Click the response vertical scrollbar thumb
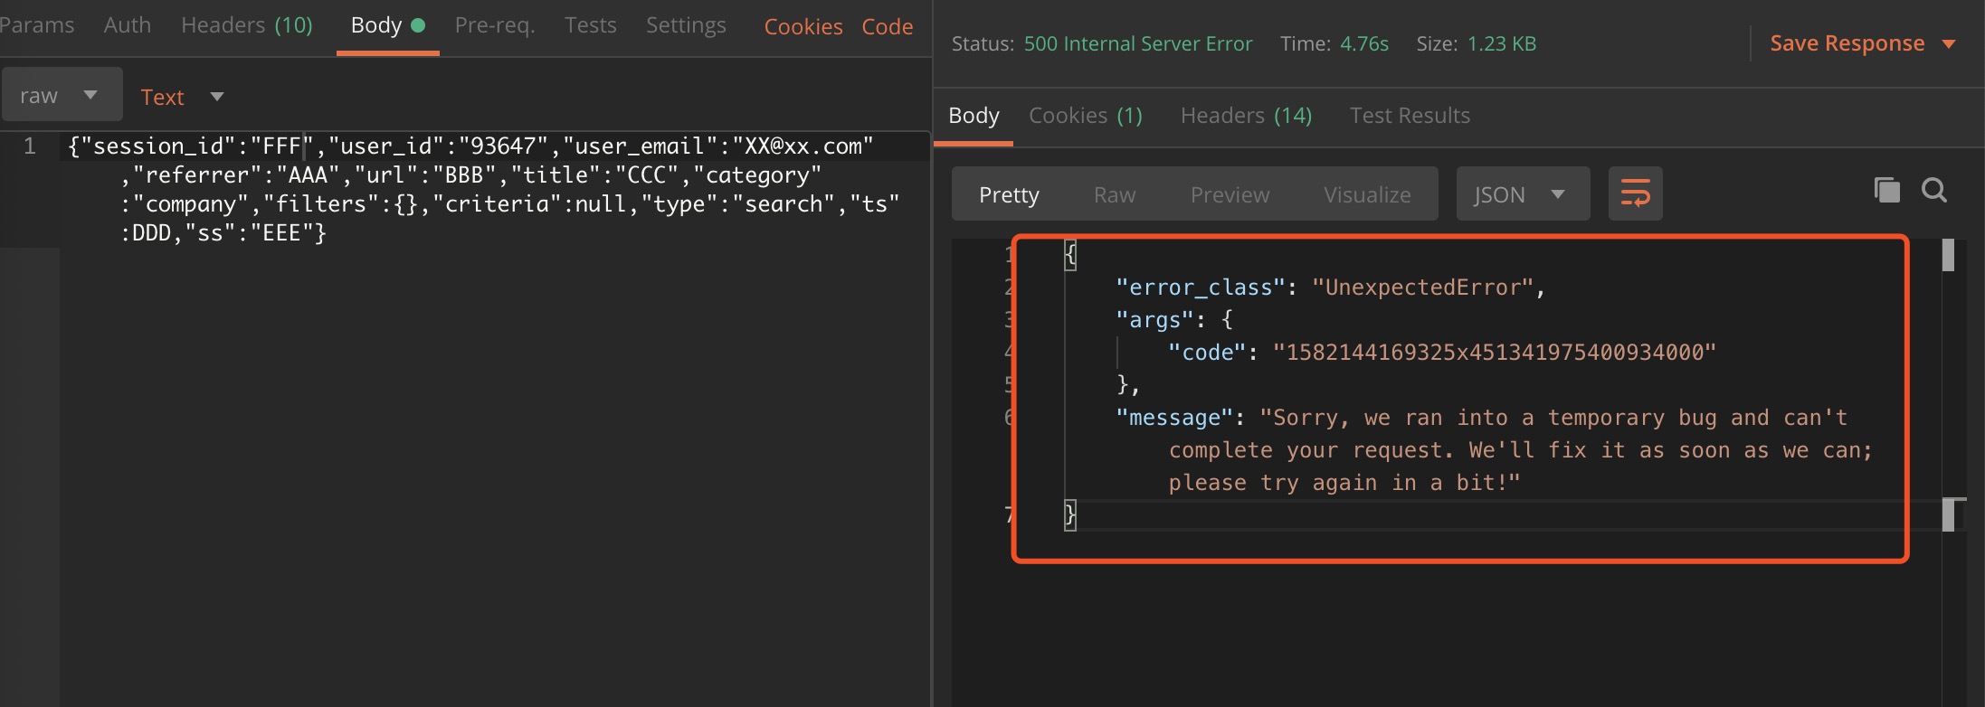Image resolution: width=1985 pixels, height=707 pixels. (1948, 255)
